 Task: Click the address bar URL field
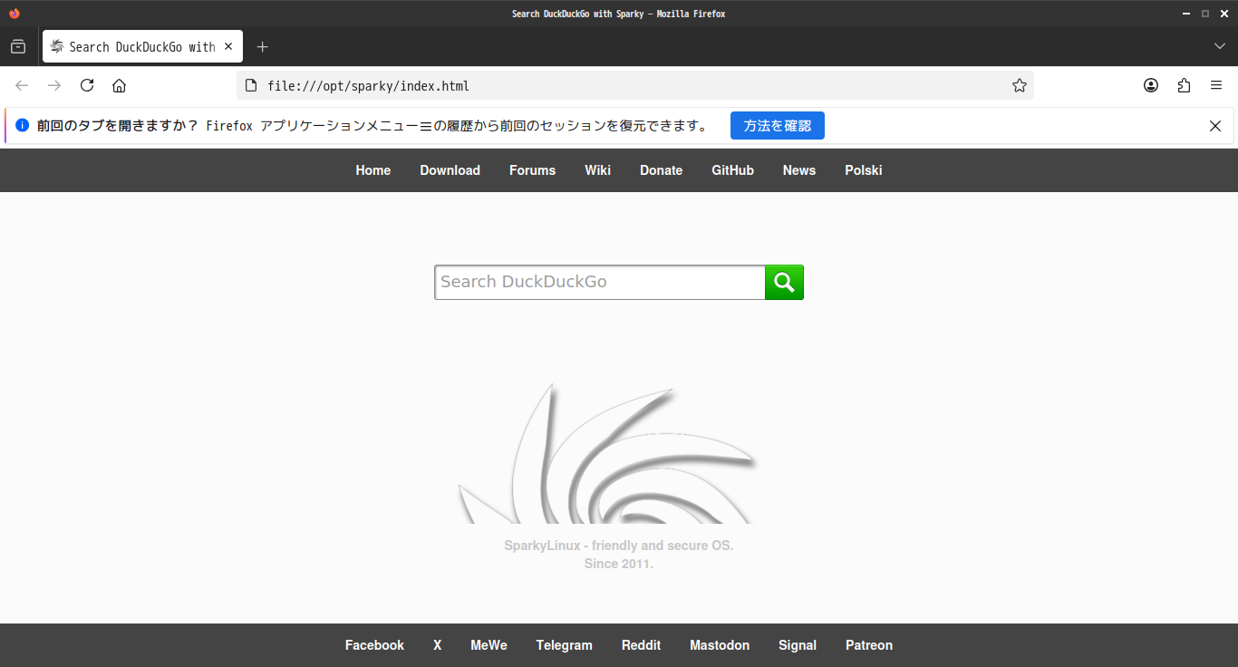[x=634, y=86]
